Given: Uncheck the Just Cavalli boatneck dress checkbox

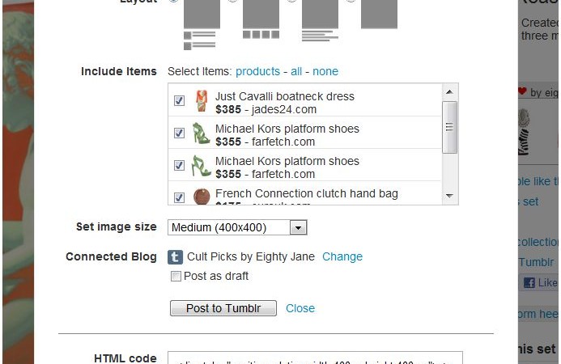Looking at the screenshot, I should pos(179,101).
